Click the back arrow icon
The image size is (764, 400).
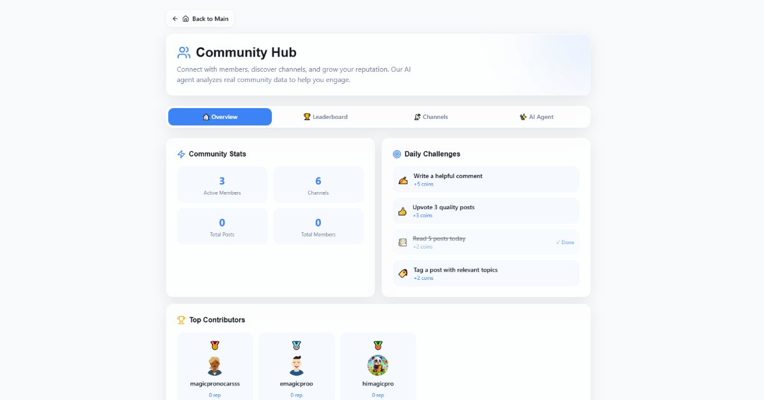(175, 19)
